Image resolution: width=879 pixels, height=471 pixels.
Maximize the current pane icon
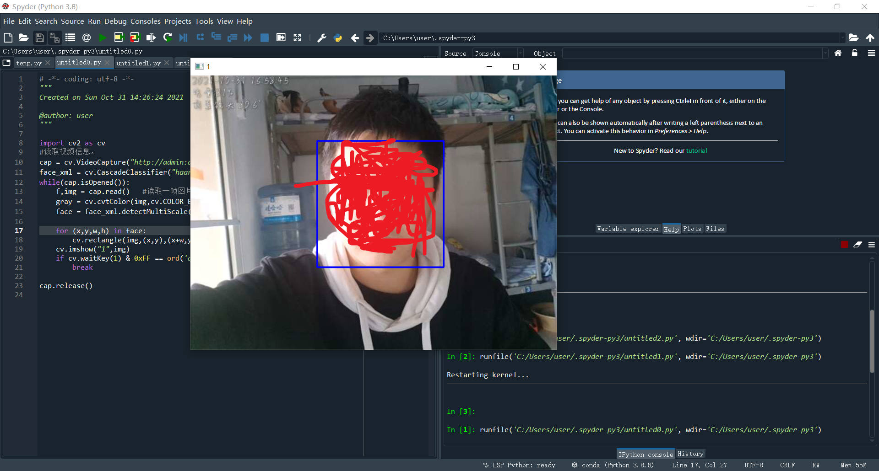coord(281,37)
